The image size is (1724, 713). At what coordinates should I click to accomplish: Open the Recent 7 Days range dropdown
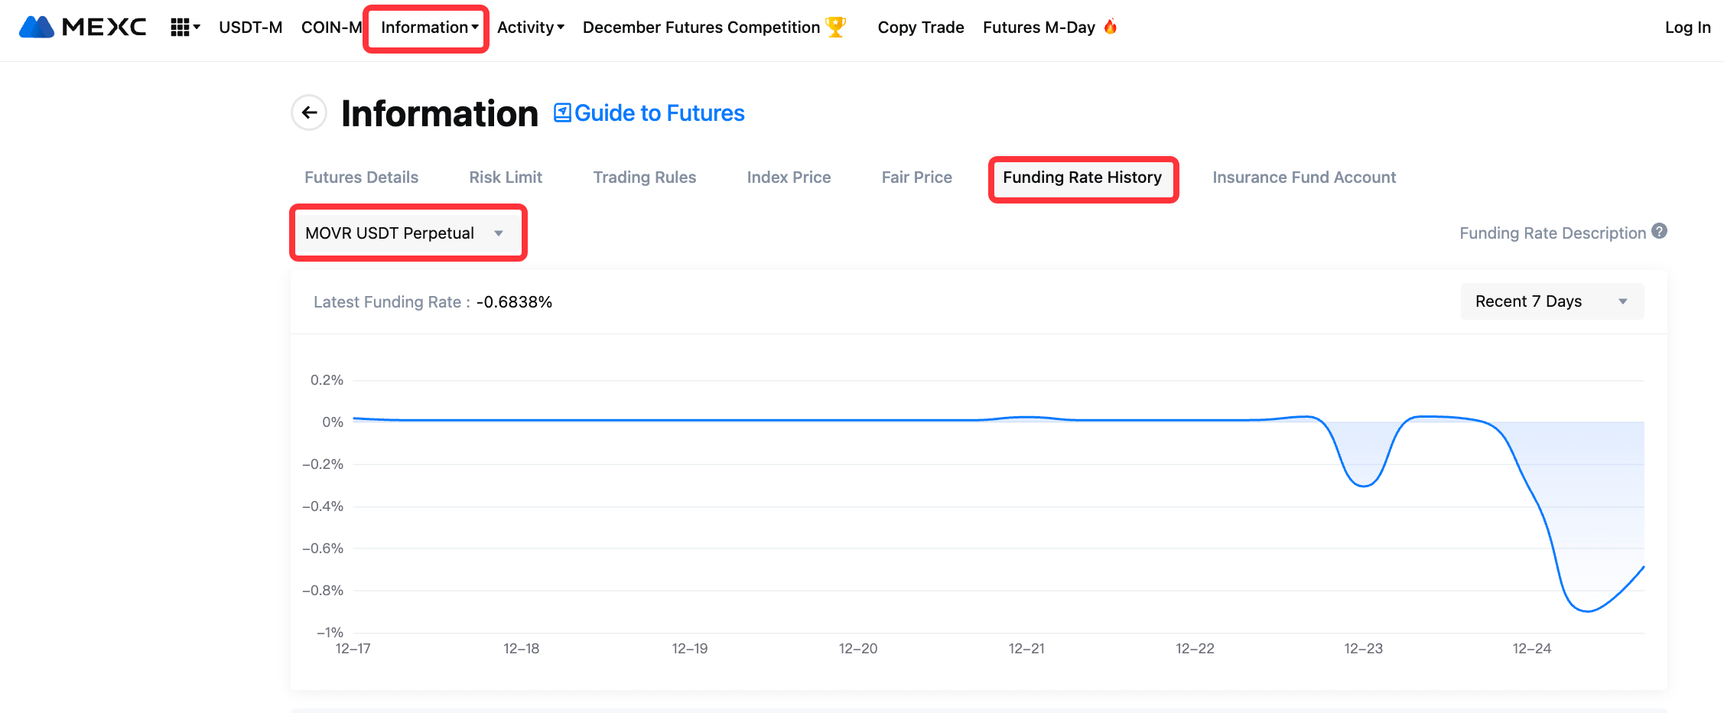point(1551,301)
